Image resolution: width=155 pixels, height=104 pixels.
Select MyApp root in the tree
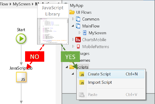tap(77, 6)
